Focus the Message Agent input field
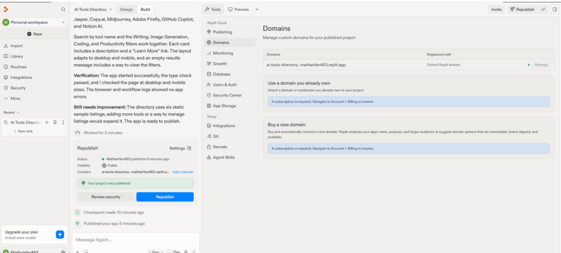The height and width of the screenshot is (253, 561). 136,240
